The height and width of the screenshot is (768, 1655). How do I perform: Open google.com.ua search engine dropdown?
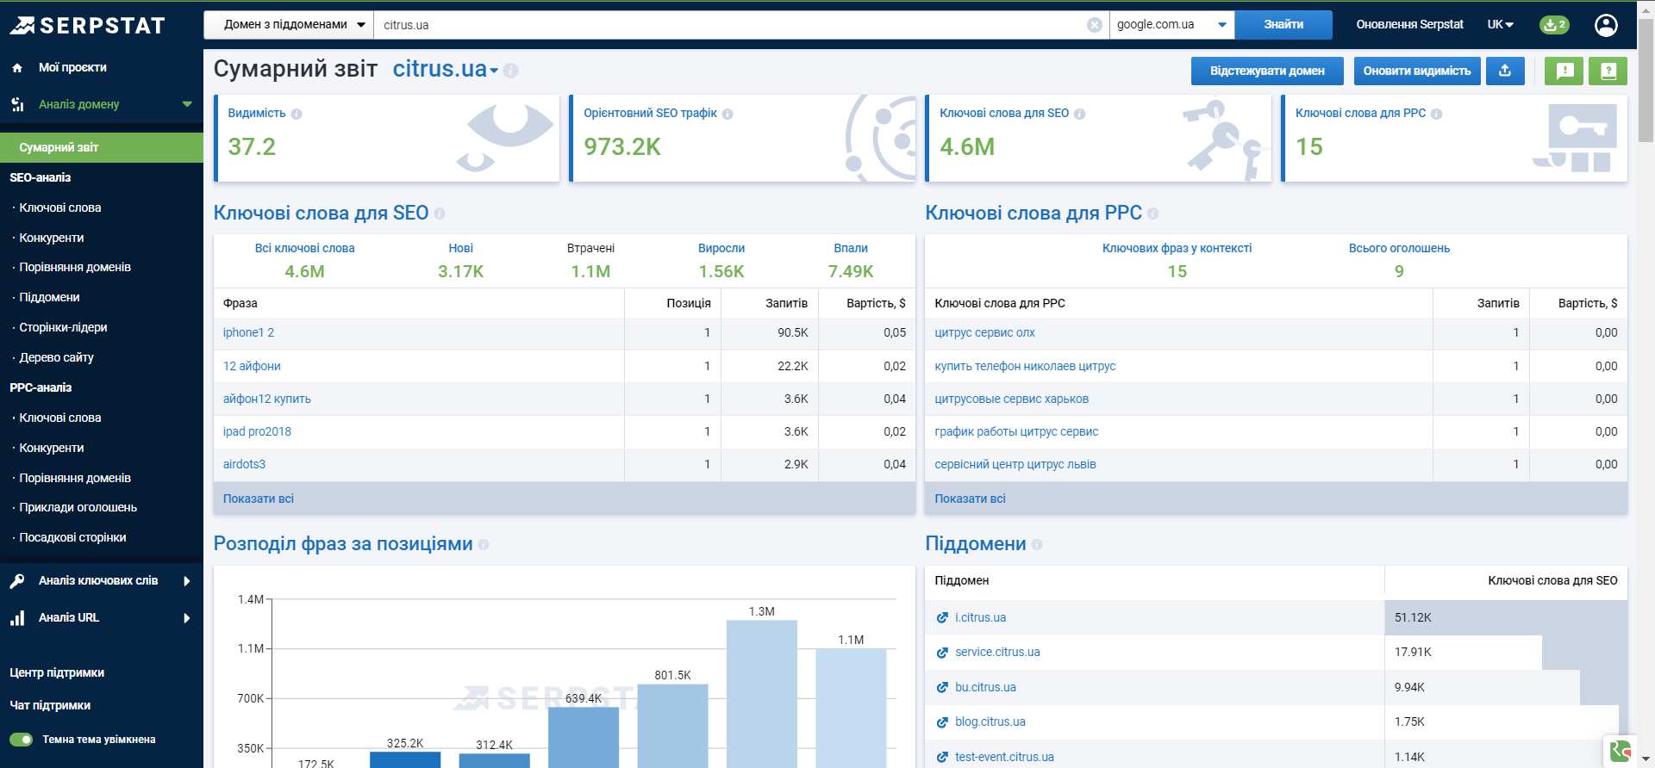(1172, 25)
